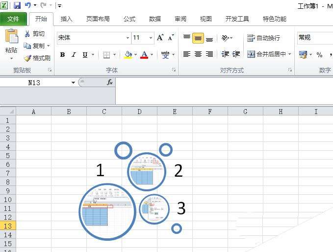Toggle bold formatting
Image resolution: width=333 pixels, height=252 pixels.
pos(62,55)
